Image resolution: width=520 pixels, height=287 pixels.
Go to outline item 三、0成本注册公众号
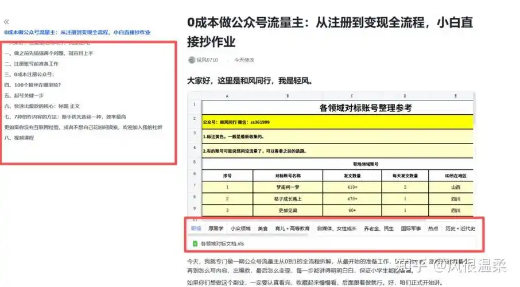(x=29, y=74)
